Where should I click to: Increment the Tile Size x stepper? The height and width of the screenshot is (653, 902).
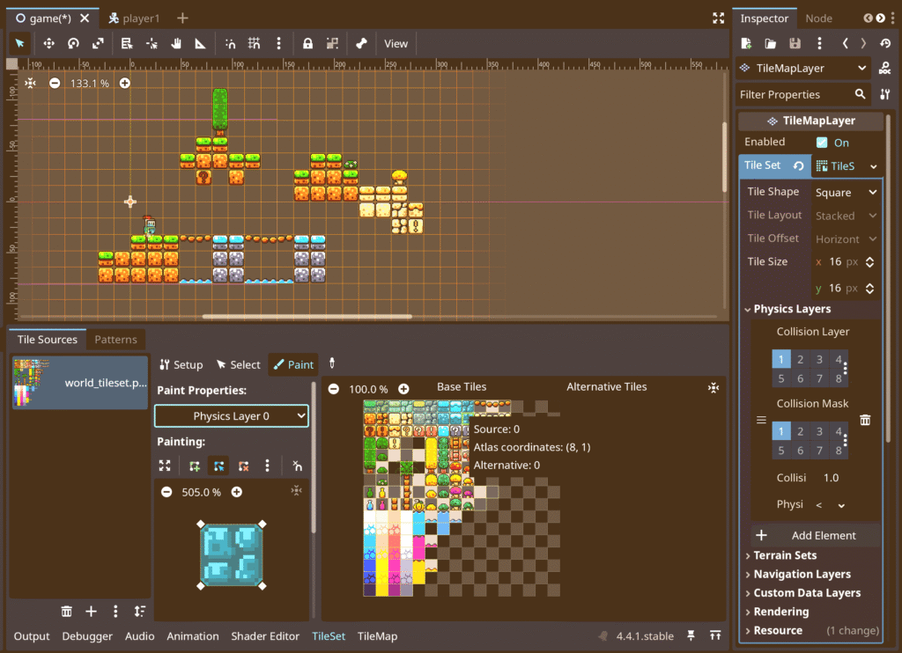[869, 259]
